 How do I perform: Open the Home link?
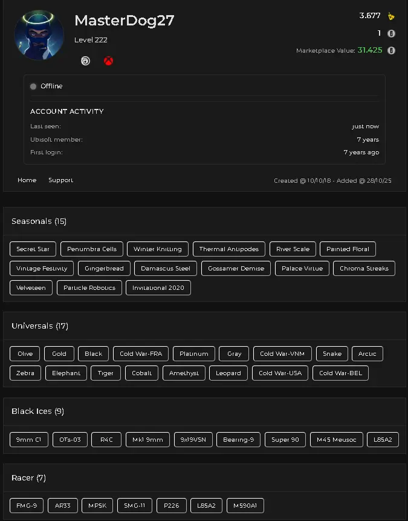tap(27, 180)
